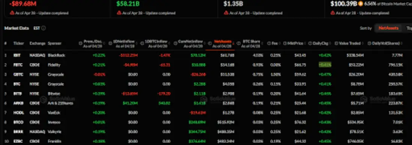
Task: Click info icon before NetAssets column header
Action: [x=210, y=43]
